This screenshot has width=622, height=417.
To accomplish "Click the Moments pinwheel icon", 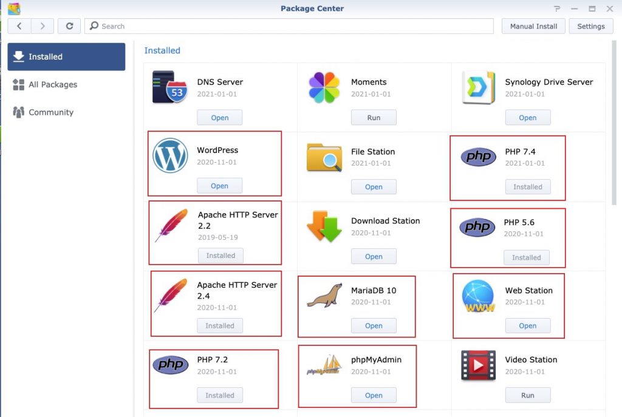I will [324, 87].
